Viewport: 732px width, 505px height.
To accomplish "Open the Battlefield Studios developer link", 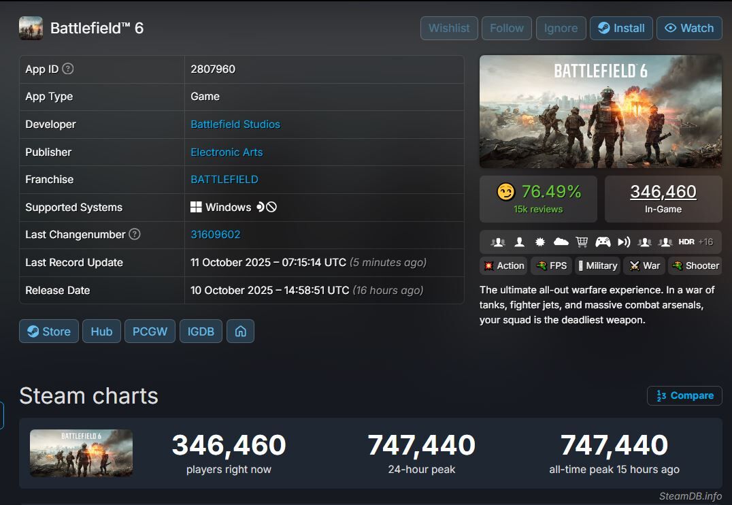I will 235,125.
